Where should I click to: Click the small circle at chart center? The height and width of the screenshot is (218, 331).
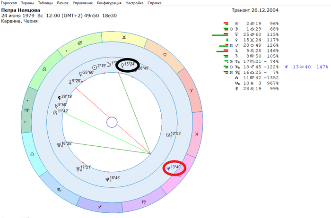point(112,123)
